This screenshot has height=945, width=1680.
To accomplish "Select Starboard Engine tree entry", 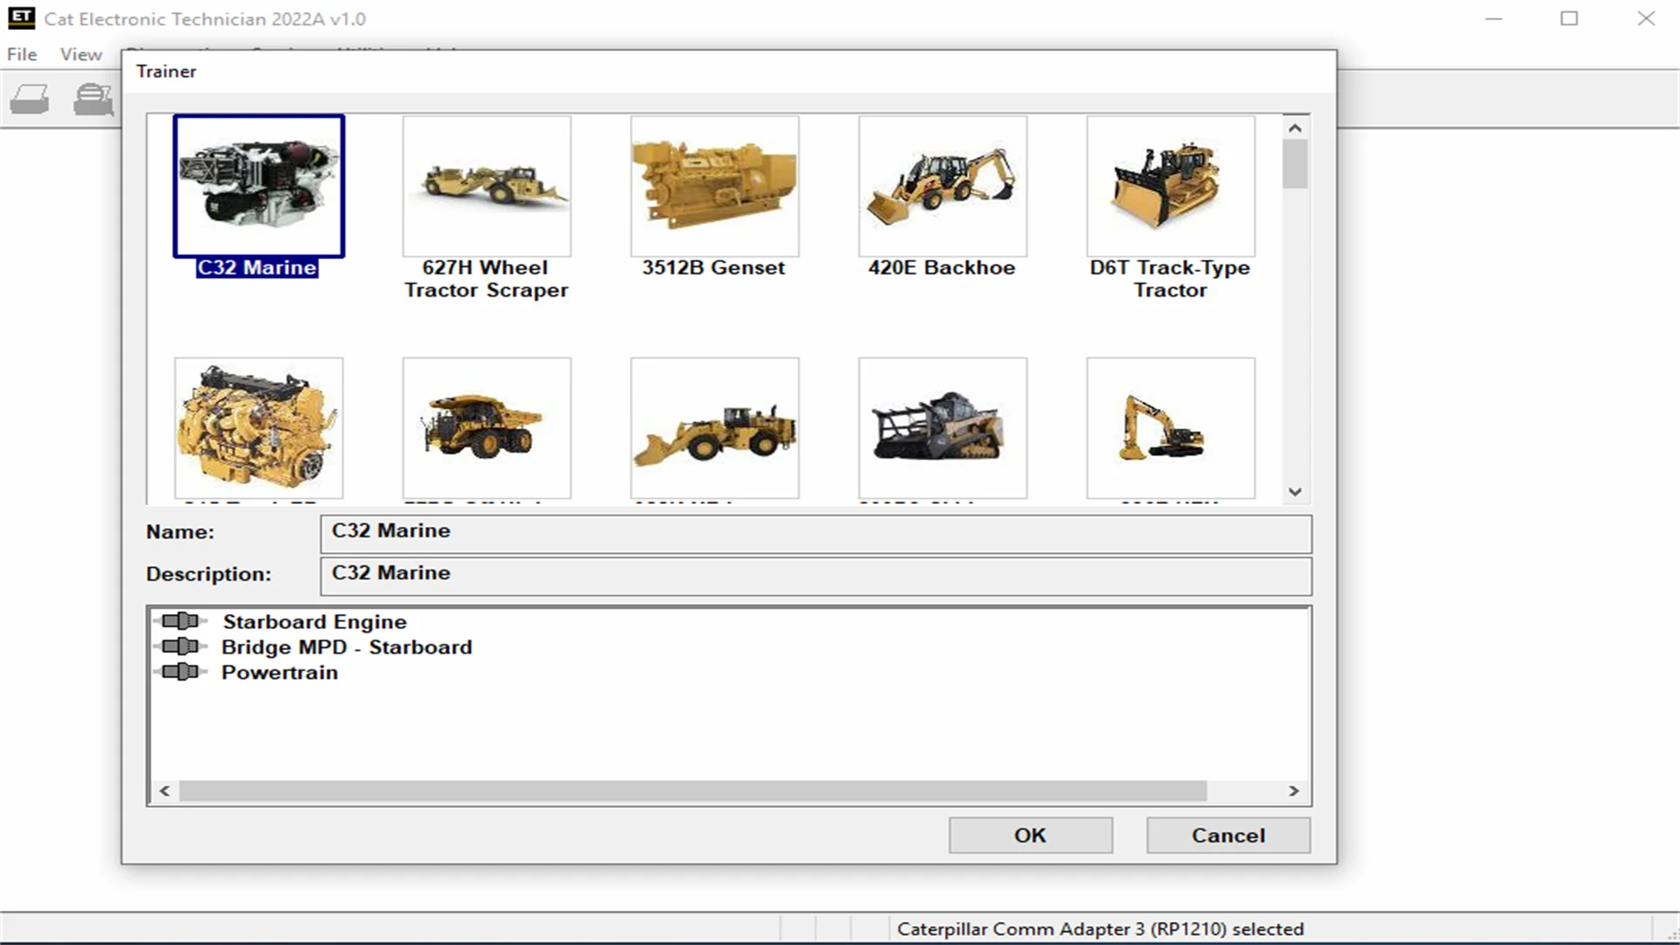I will coord(315,621).
